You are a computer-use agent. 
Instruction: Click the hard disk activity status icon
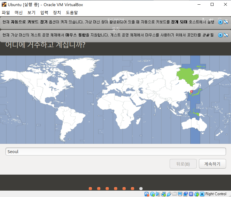tap(147, 194)
